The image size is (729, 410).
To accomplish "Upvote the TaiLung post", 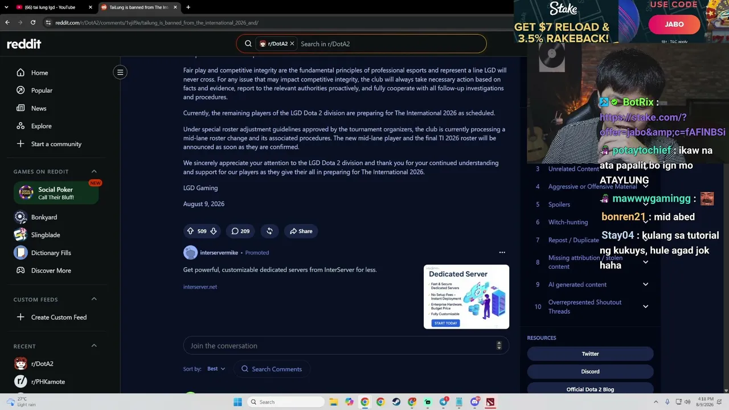I will [190, 231].
